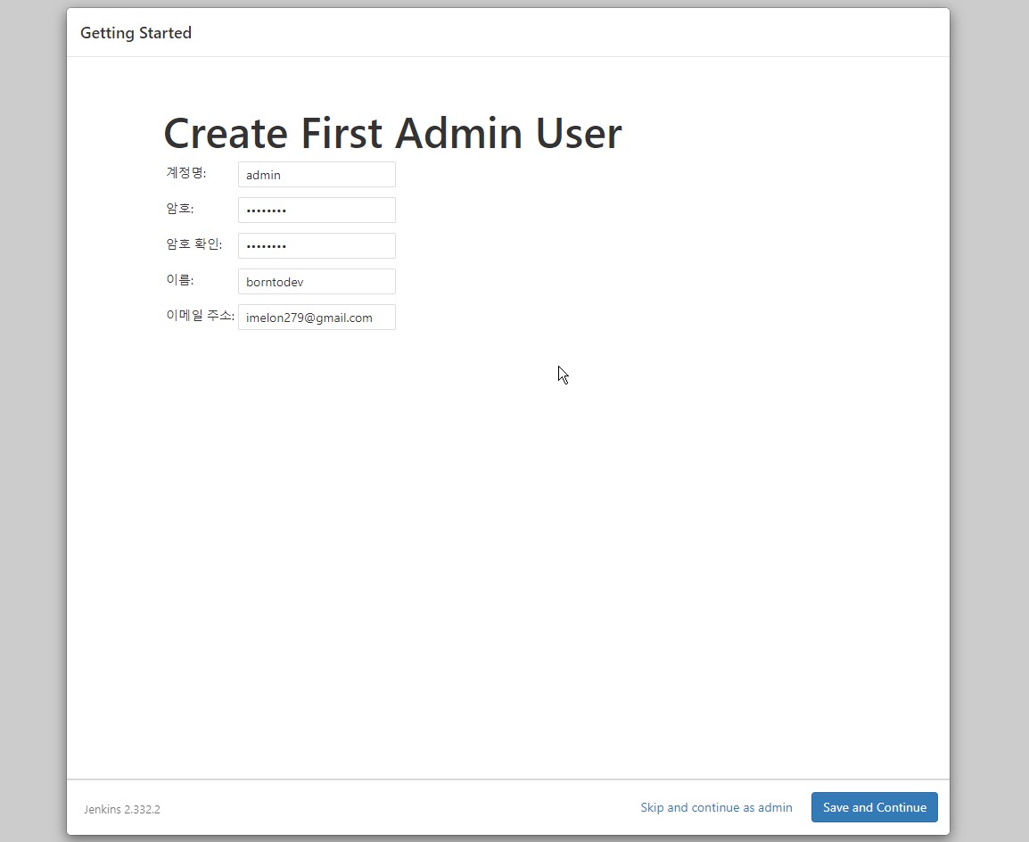
Task: Follow the Skip and continue as admin link
Action: click(x=716, y=807)
